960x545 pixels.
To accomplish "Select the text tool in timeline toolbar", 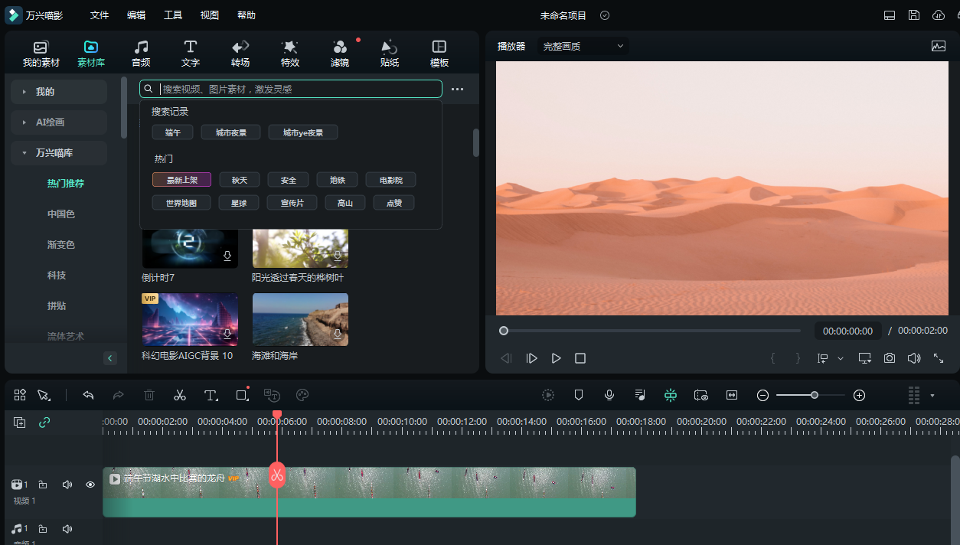I will tap(211, 395).
